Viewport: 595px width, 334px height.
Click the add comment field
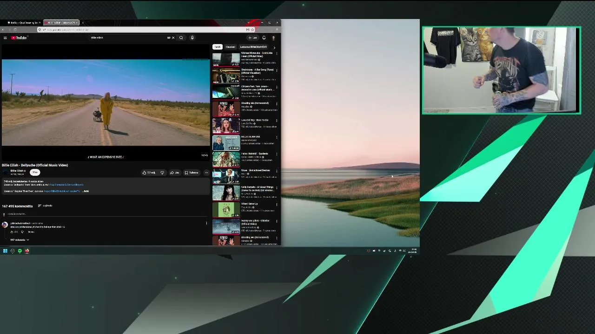107,214
